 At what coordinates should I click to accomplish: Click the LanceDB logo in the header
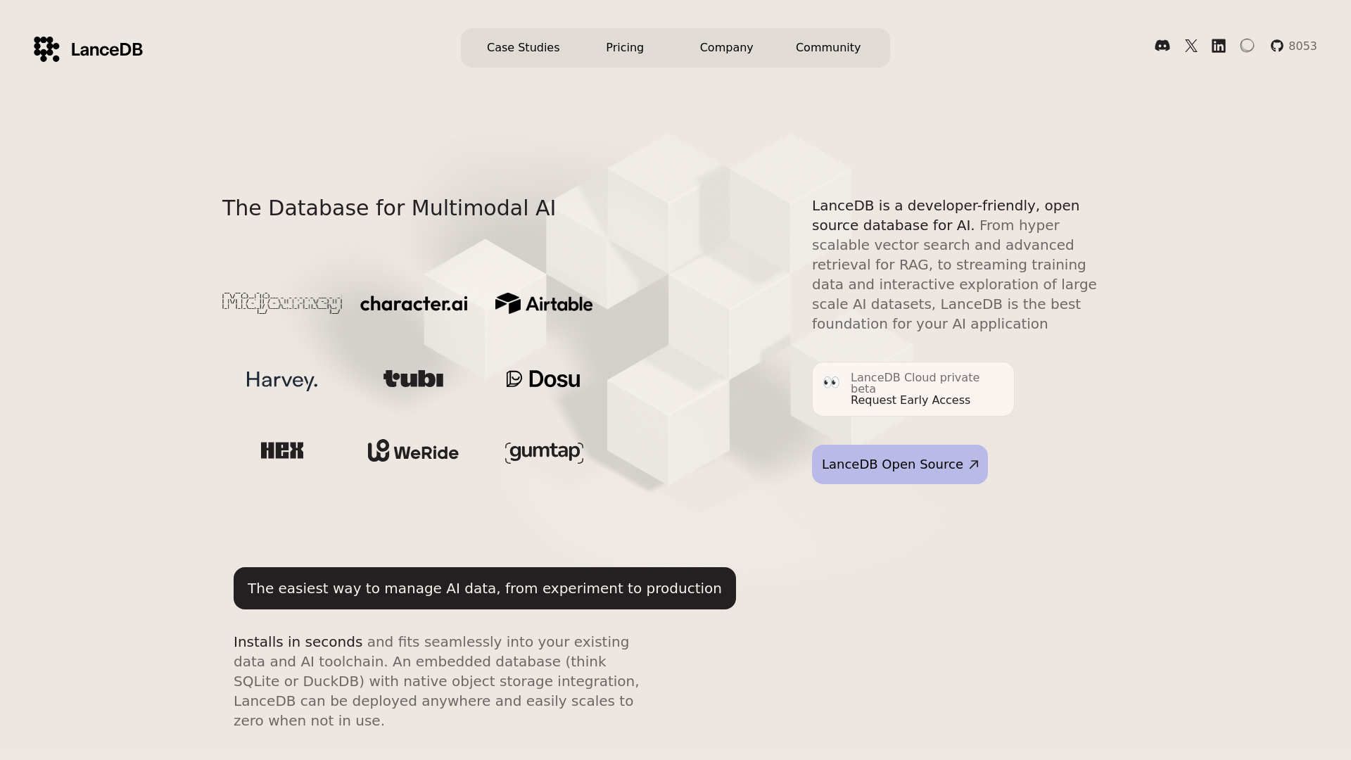[x=87, y=49]
